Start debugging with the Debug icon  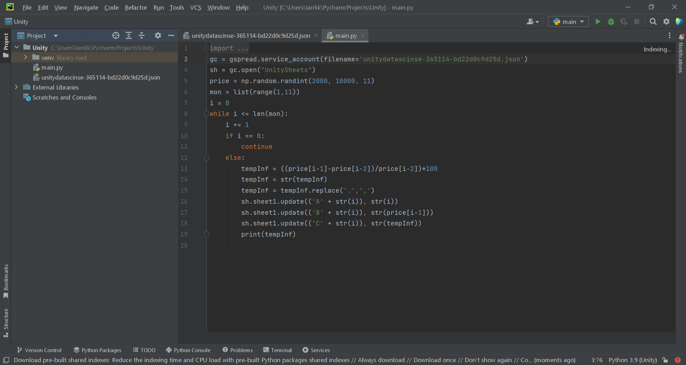point(611,21)
